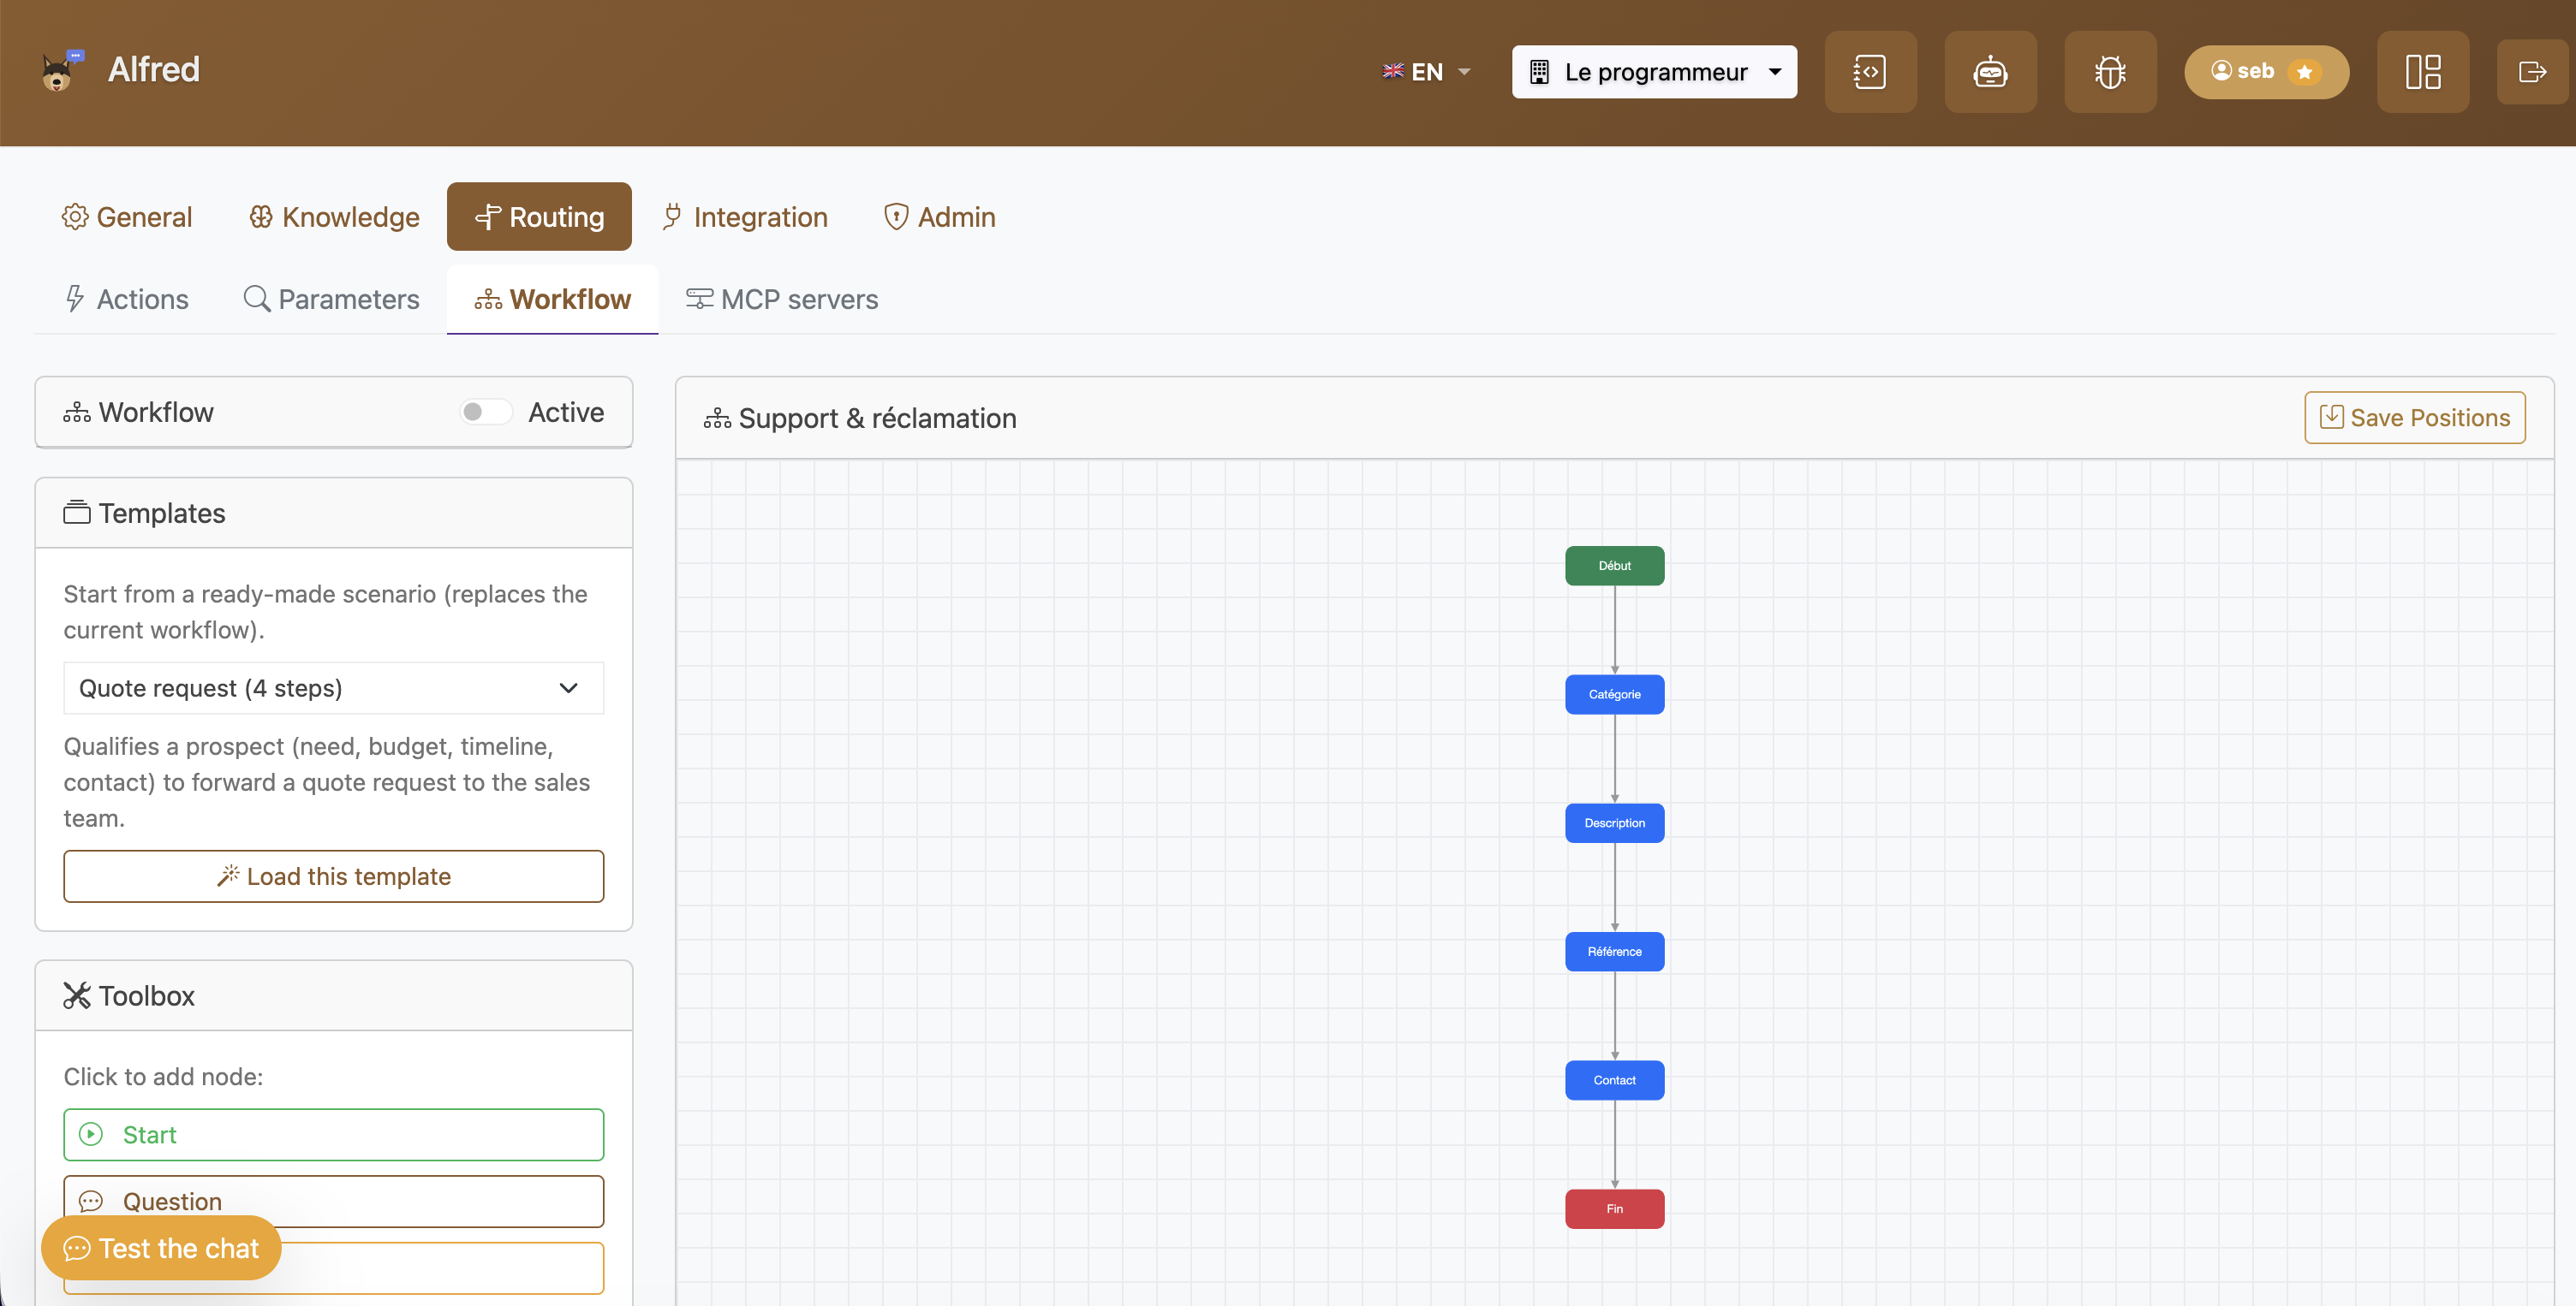Click the Start node play icon
This screenshot has width=2576, height=1306.
pos(91,1134)
